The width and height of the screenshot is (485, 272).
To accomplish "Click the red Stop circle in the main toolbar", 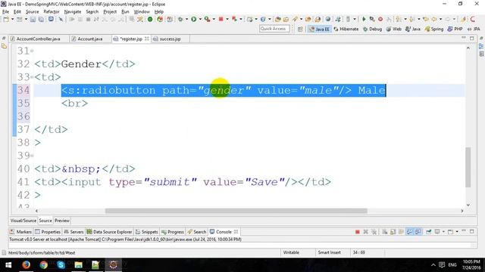I will tap(380, 19).
